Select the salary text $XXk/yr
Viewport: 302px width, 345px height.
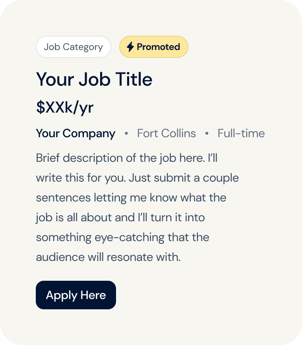(x=64, y=107)
